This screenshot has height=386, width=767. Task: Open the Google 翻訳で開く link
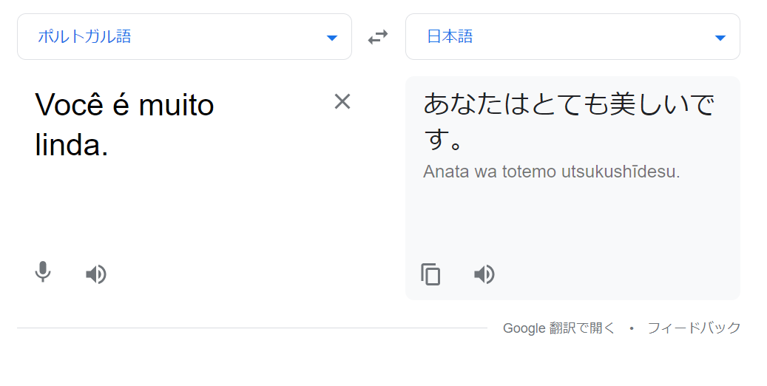558,328
